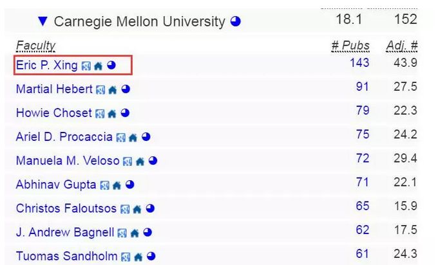Open Ariel D. Procaccia's Google Scholar icon

coord(120,138)
